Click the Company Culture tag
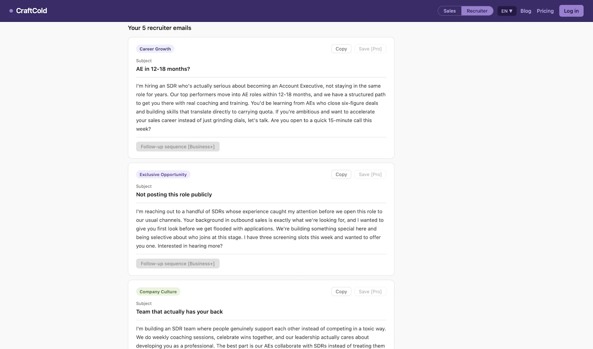The height and width of the screenshot is (349, 593). 158,292
